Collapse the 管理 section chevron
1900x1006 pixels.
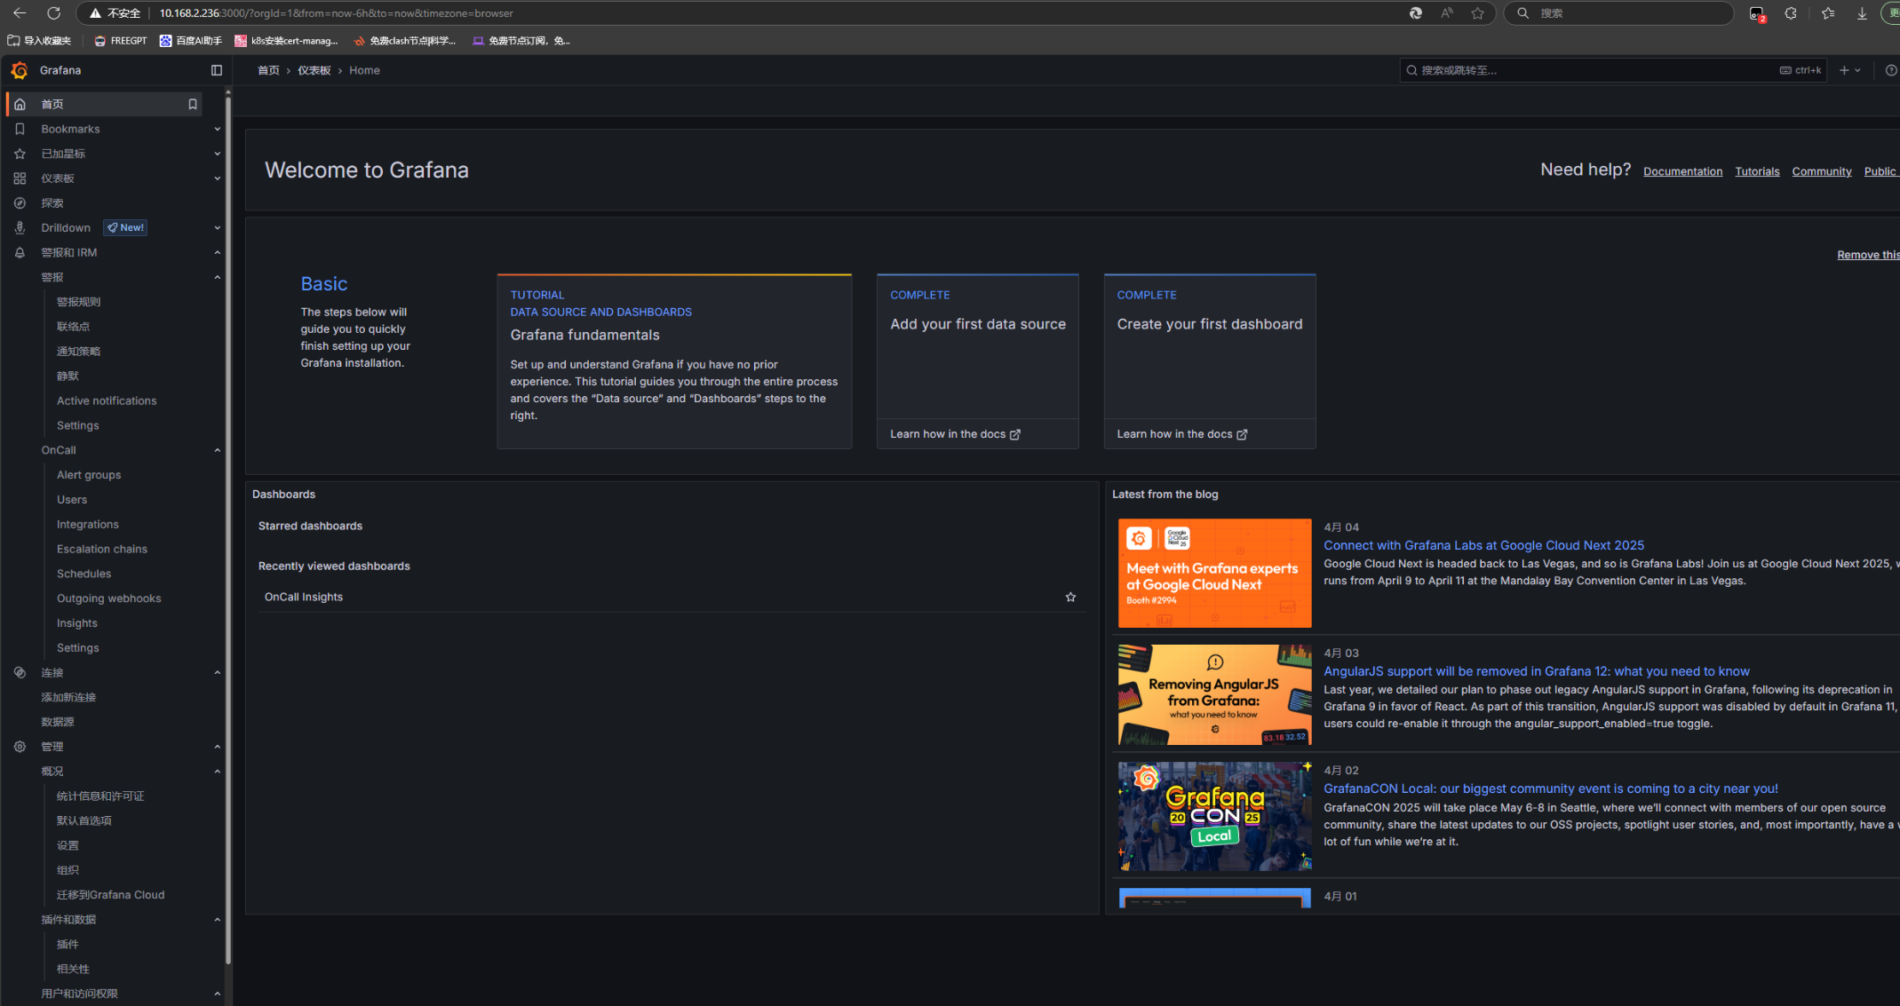click(x=217, y=747)
